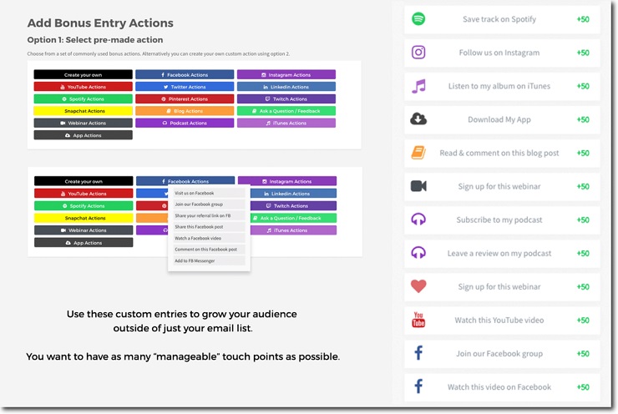Click Subscribe to my podcast text

point(499,220)
